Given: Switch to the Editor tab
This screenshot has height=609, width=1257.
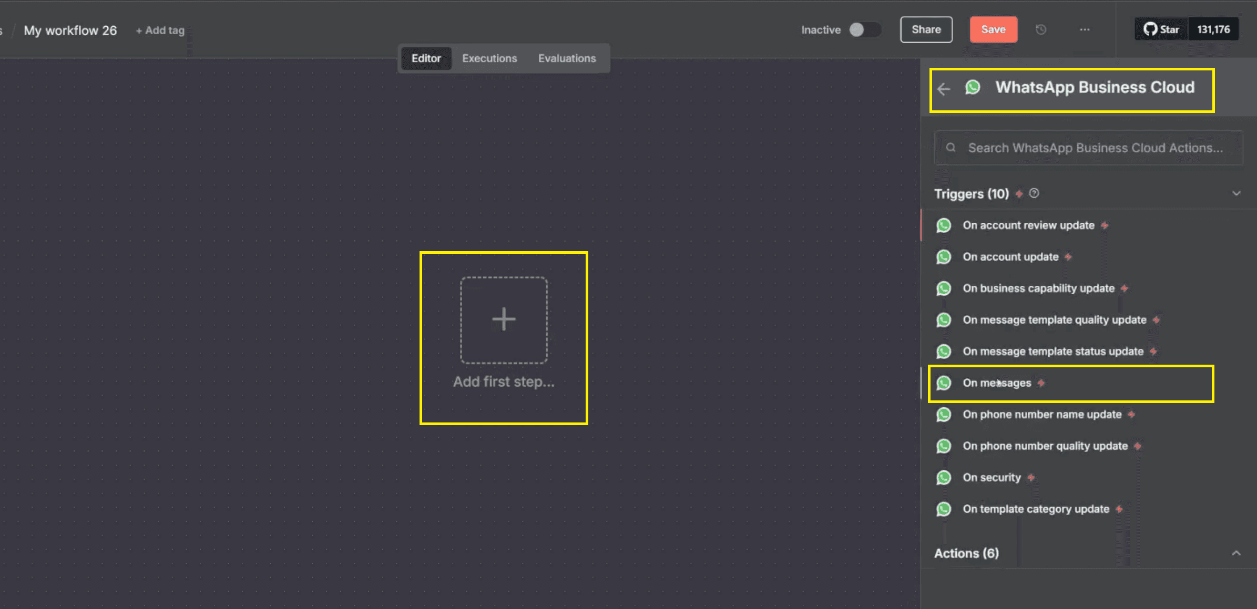Looking at the screenshot, I should click(426, 58).
